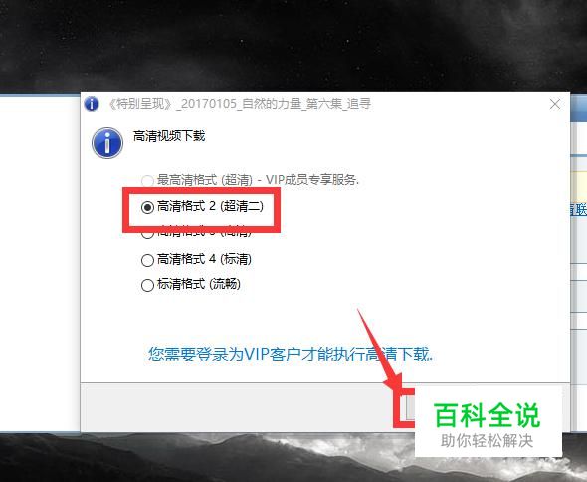The width and height of the screenshot is (587, 482).
Task: Close the 高清视频下载 dialog
Action: (555, 104)
